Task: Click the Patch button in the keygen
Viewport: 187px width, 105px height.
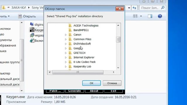Action: (x=55, y=91)
